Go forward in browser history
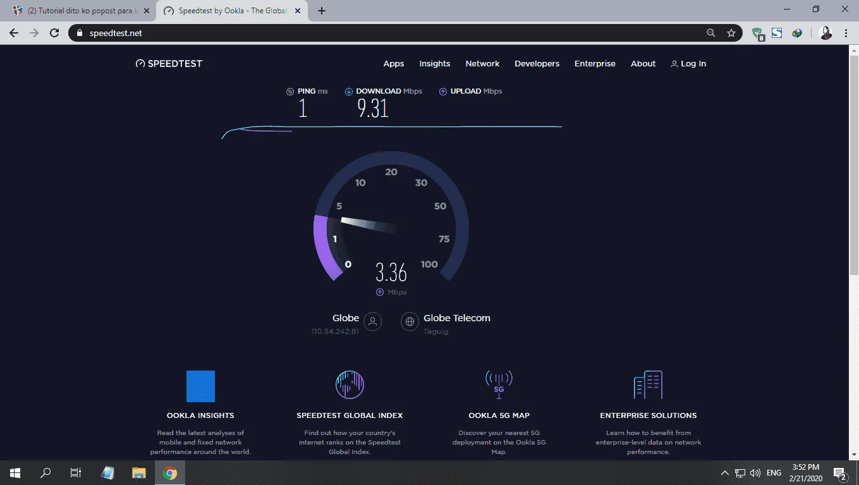The image size is (859, 485). pos(34,33)
